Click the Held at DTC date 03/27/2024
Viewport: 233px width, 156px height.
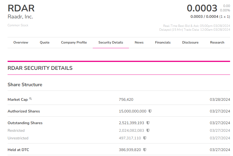tap(220, 150)
